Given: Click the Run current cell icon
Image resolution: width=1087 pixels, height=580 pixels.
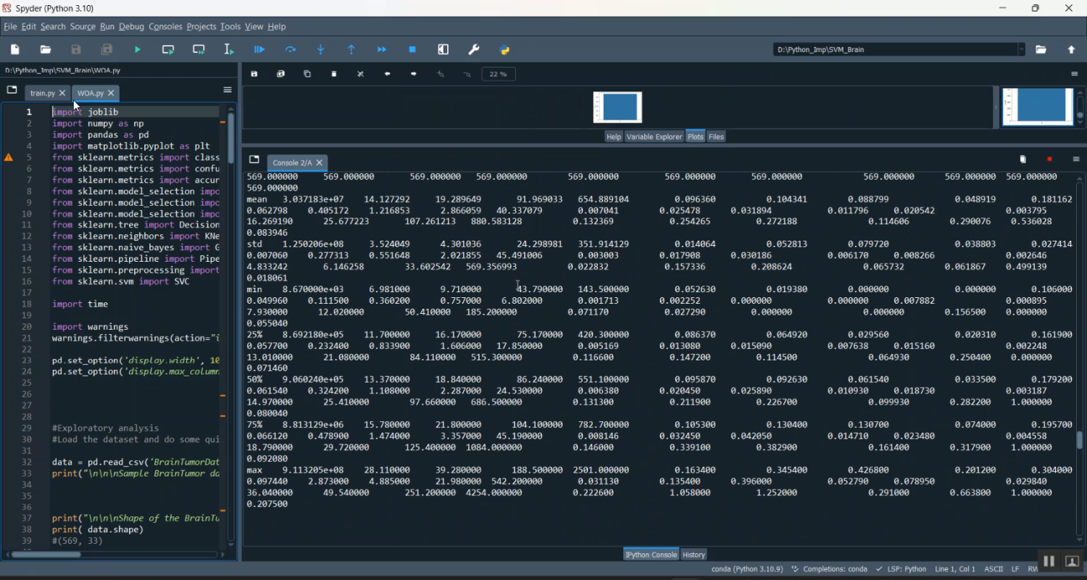Looking at the screenshot, I should pyautogui.click(x=168, y=50).
